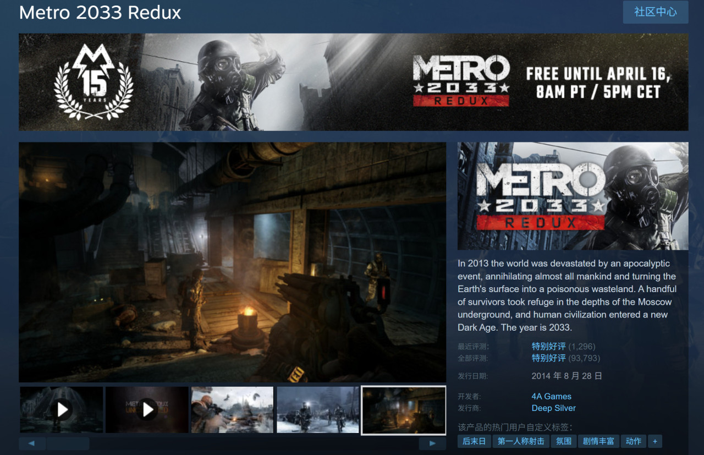Select the third screenshot thumbnail with soldiers

(232, 410)
